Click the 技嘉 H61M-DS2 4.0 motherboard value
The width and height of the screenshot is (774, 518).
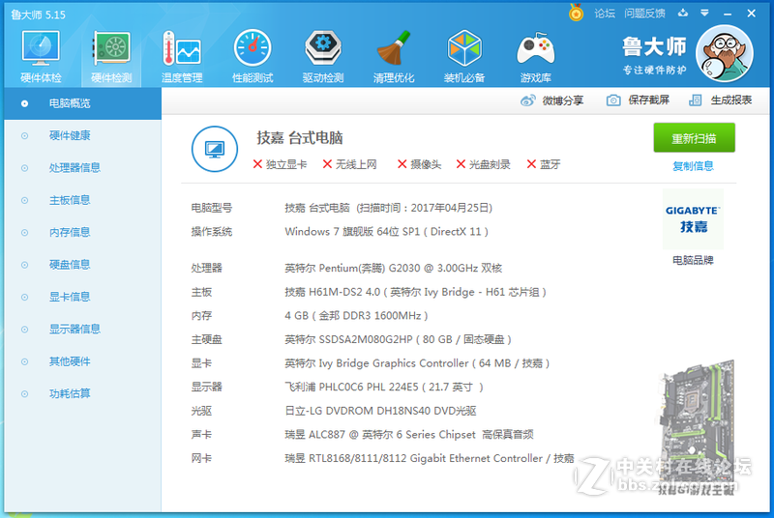(416, 292)
